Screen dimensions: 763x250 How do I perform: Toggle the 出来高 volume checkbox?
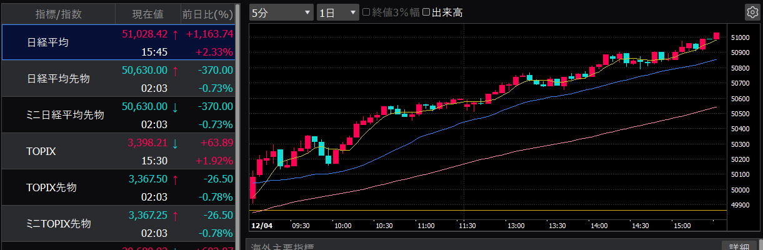(x=426, y=12)
